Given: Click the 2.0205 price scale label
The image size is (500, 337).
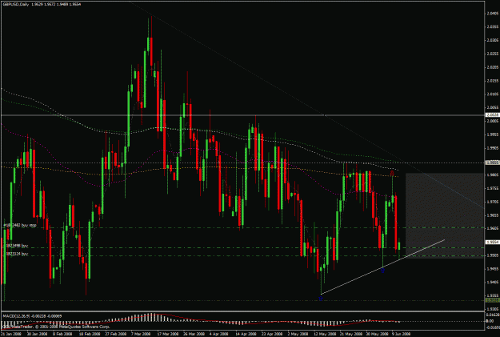Looking at the screenshot, I should point(493,67).
